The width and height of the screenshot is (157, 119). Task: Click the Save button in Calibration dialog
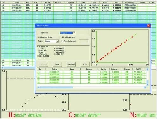point(57,64)
